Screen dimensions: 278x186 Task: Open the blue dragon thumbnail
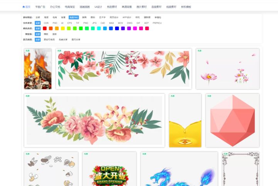tap(179, 169)
